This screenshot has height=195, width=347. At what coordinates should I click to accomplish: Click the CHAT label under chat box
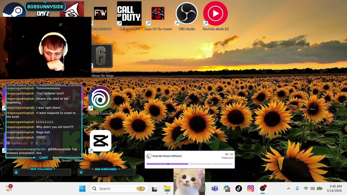44,158
